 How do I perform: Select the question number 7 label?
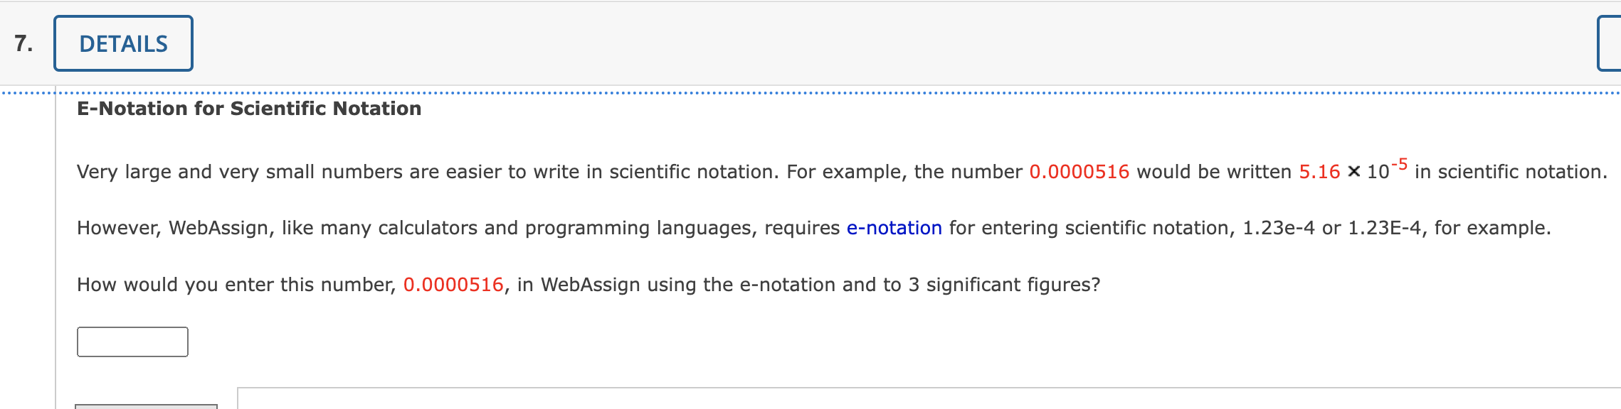23,43
